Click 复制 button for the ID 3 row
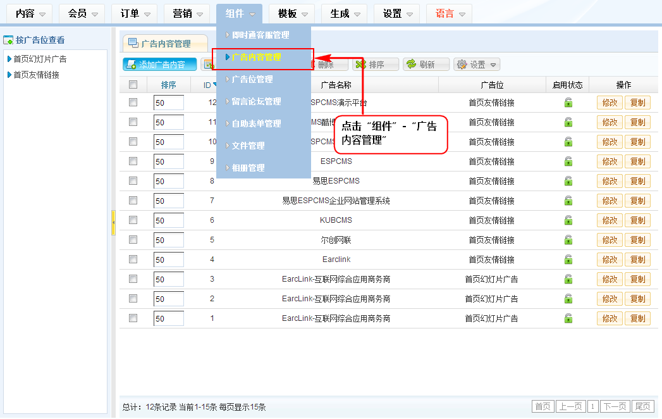Viewport: 662px width, 419px height. coord(637,279)
